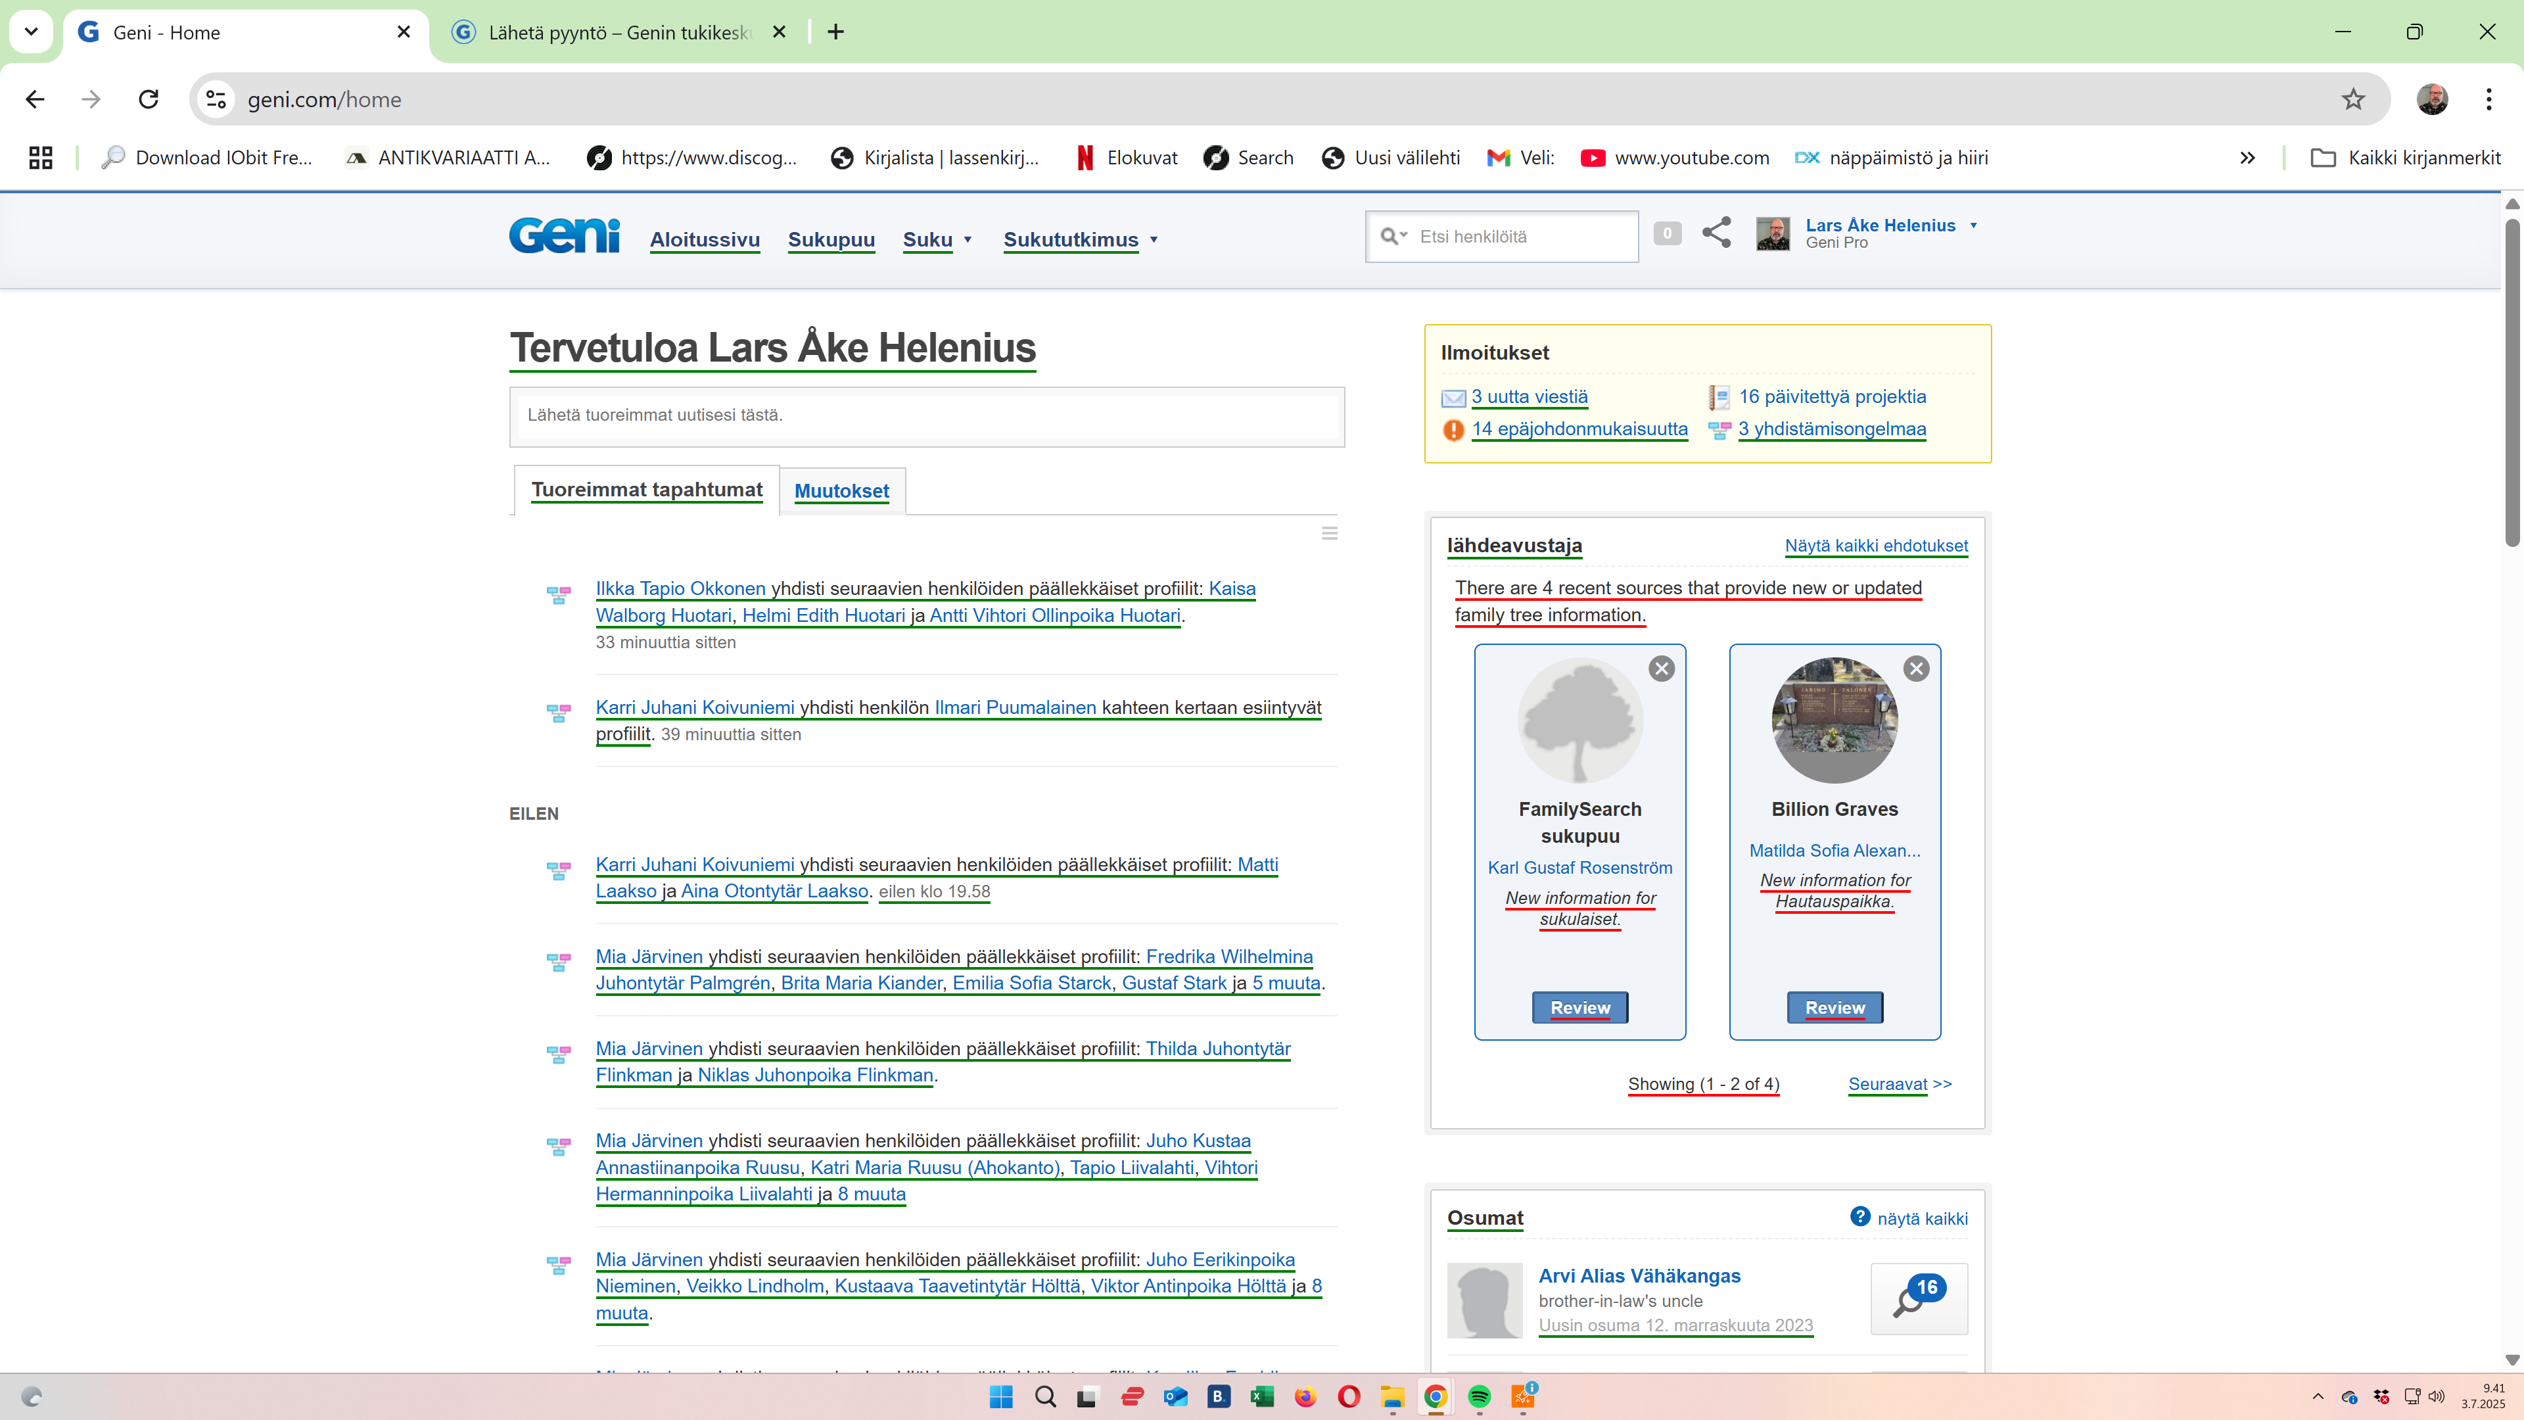Switch to Lähetä pyyntö browser tab

617,32
